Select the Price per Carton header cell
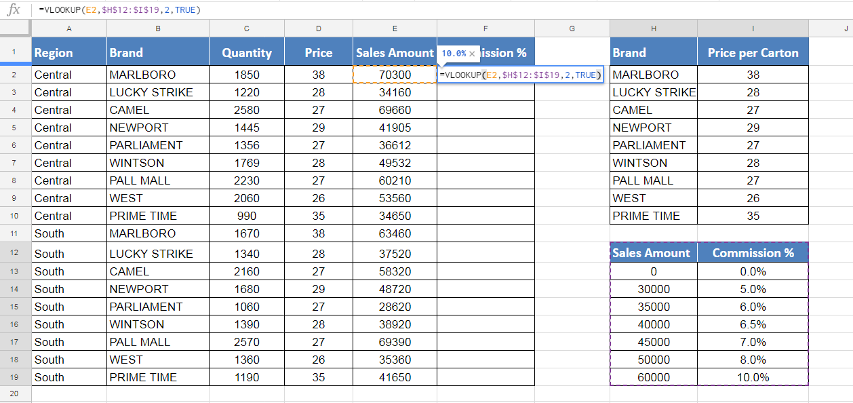This screenshot has height=403, width=853. 753,53
